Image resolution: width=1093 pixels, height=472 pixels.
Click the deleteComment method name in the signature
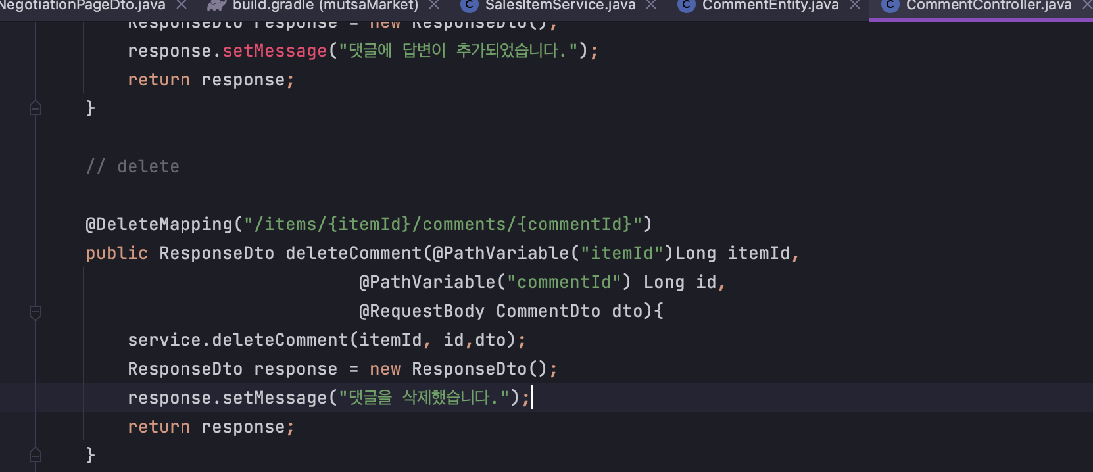(353, 253)
